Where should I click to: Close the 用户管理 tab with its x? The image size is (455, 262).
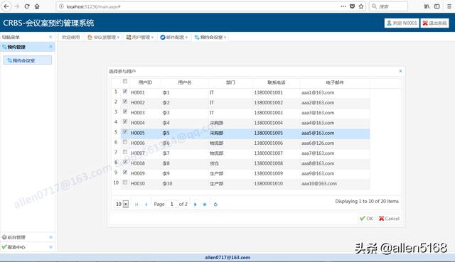pos(152,38)
